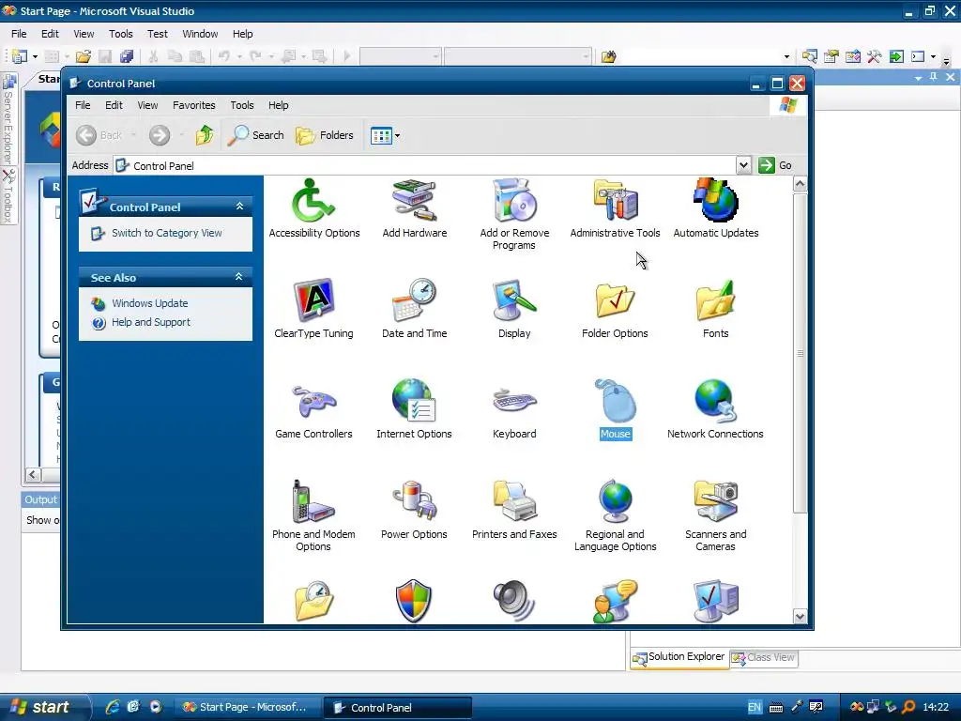Open Add Hardware wizard icon
This screenshot has height=721, width=961.
[414, 209]
